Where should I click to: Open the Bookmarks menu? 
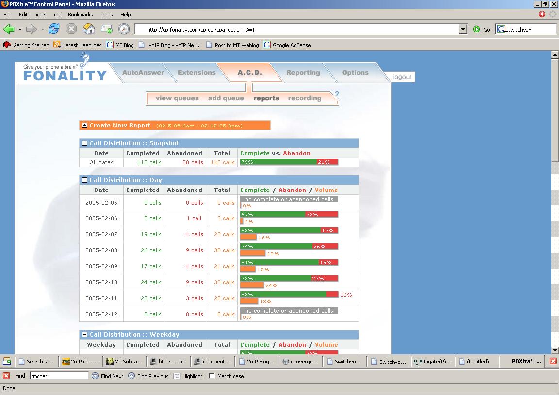[80, 15]
